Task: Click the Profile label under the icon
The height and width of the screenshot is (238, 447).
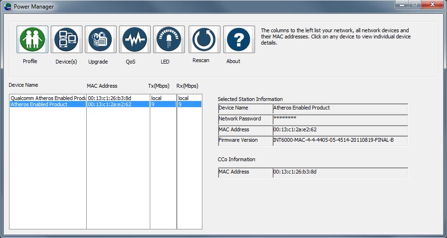Action: pyautogui.click(x=30, y=61)
